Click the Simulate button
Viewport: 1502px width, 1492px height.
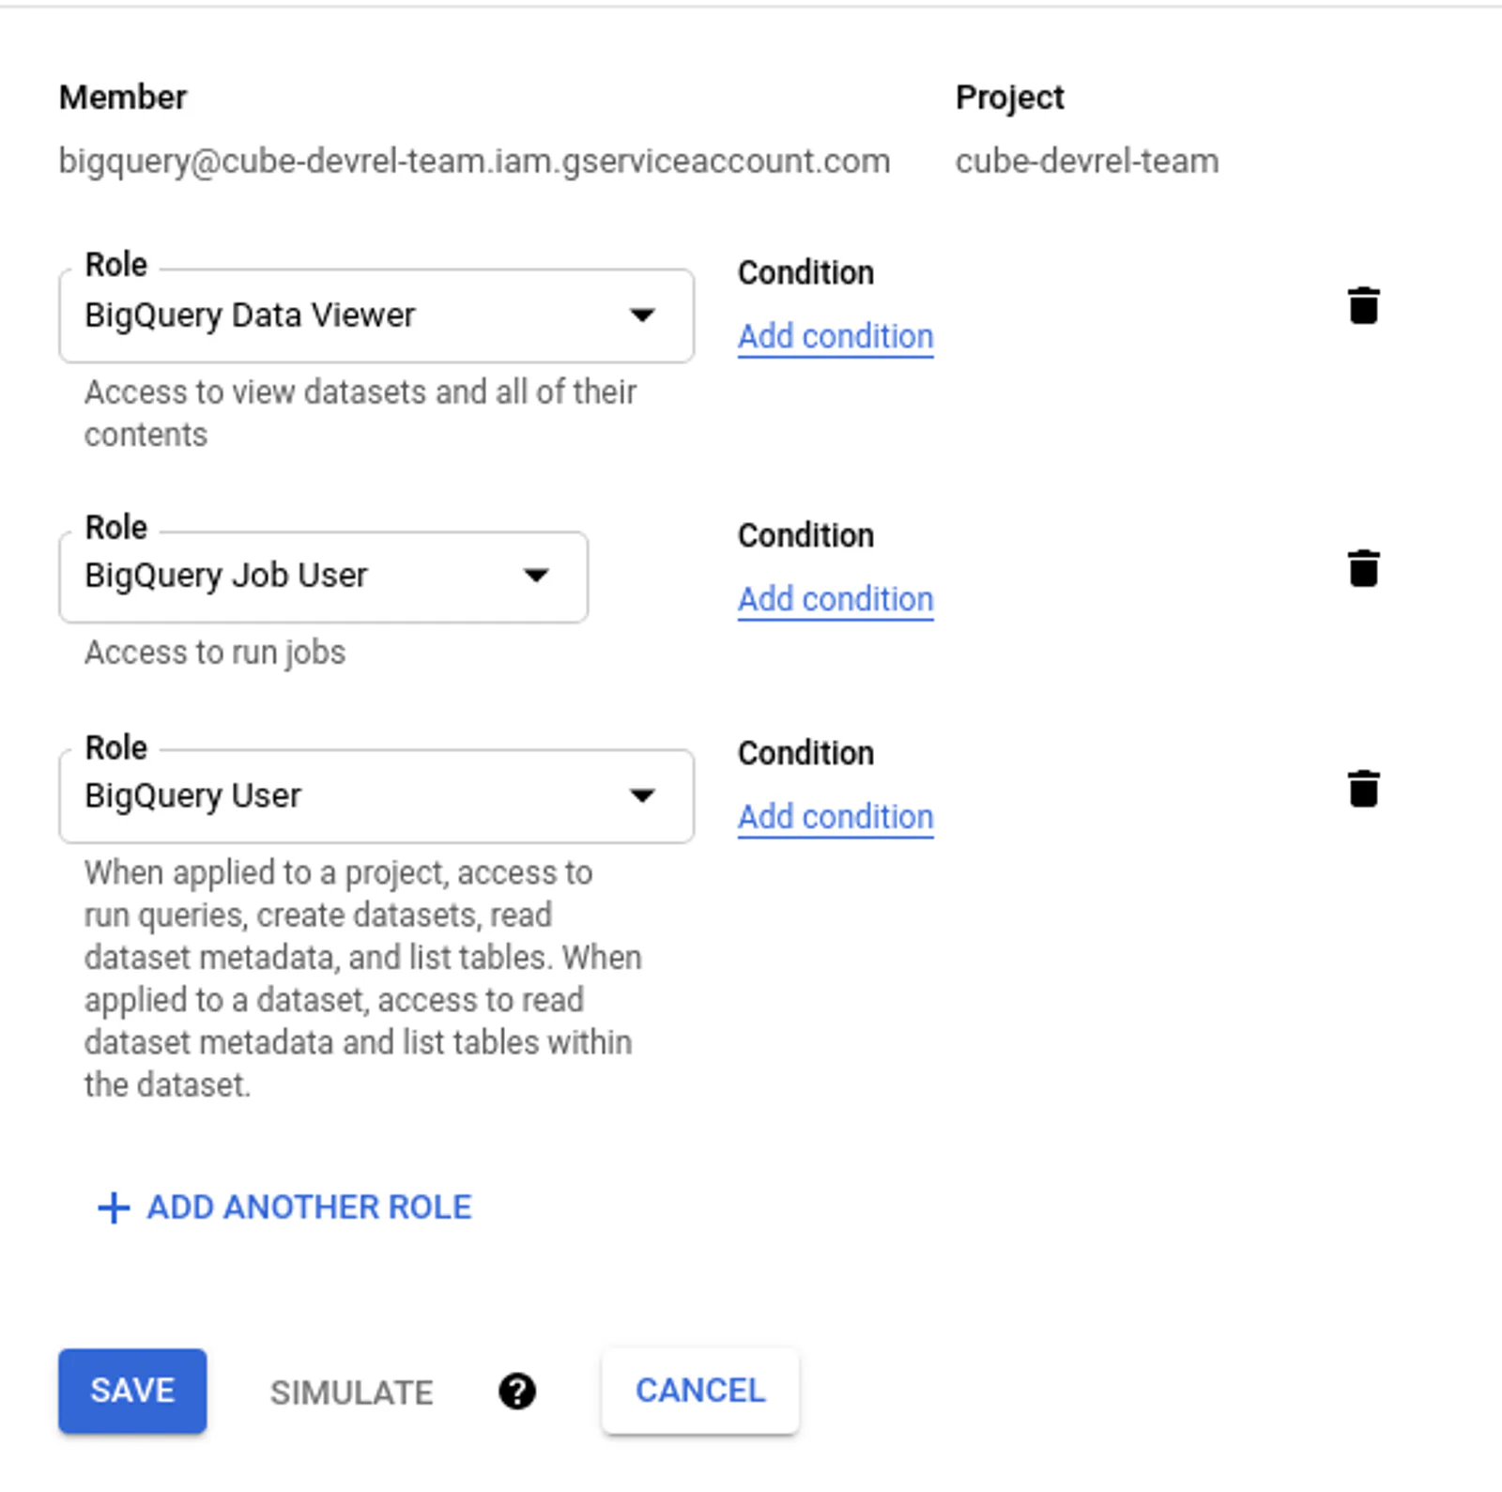352,1392
